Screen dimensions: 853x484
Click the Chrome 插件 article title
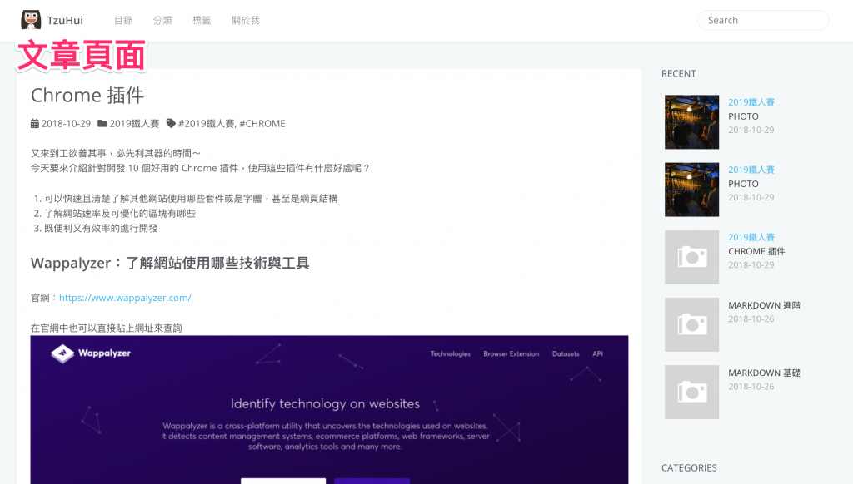coord(87,96)
